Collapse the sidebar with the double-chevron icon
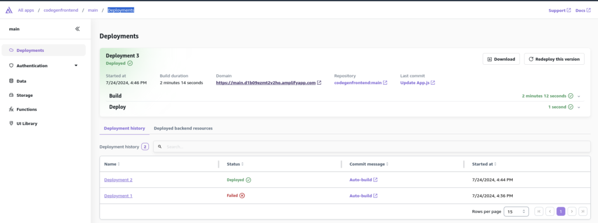The image size is (598, 223). (x=78, y=29)
